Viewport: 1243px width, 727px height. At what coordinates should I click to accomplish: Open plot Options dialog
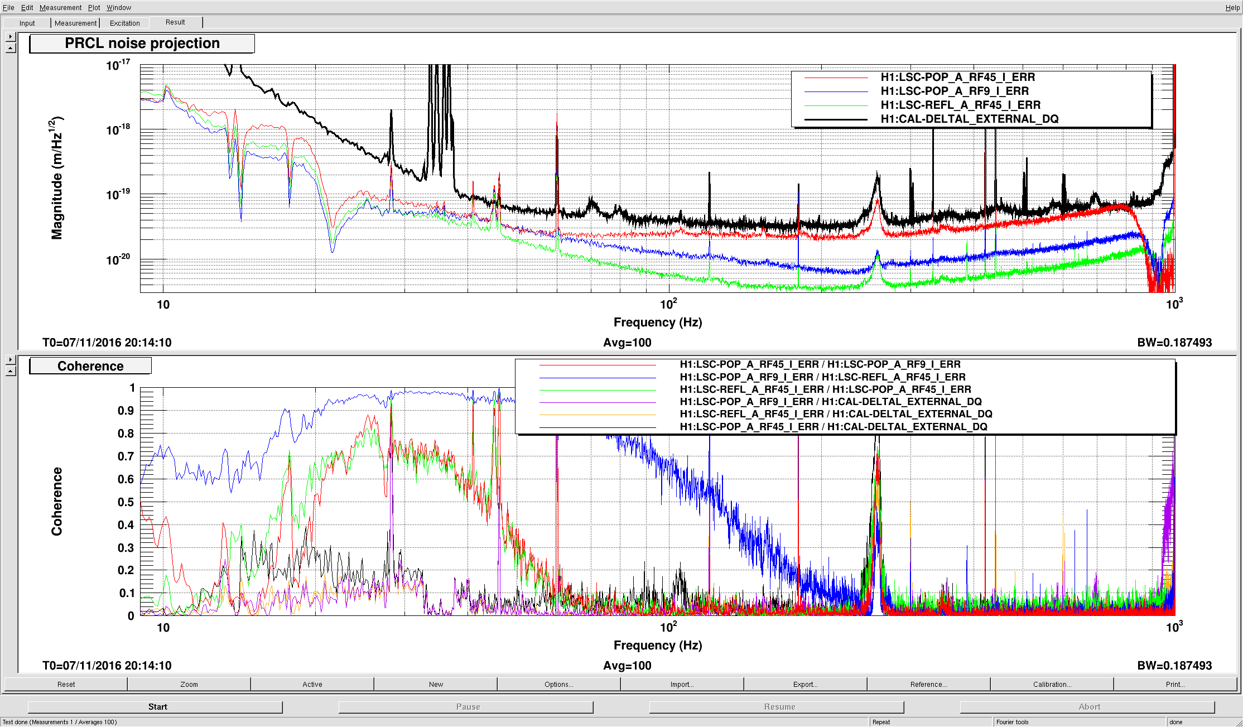(x=559, y=684)
